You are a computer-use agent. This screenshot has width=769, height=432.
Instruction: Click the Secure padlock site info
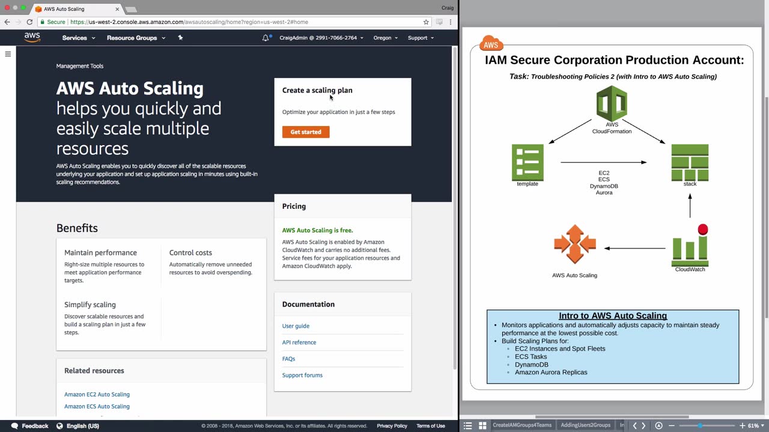[x=52, y=22]
